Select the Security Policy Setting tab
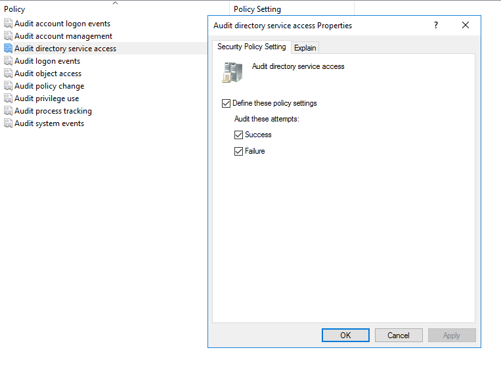The width and height of the screenshot is (501, 371). pos(251,47)
